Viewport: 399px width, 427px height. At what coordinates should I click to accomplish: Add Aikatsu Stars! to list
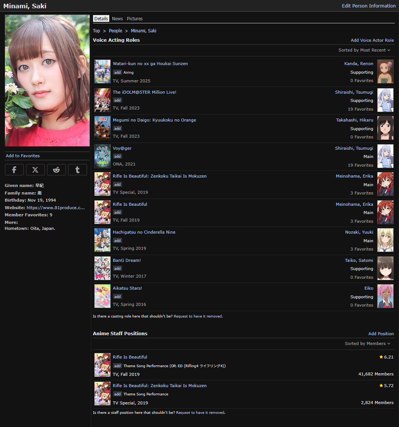(x=117, y=296)
